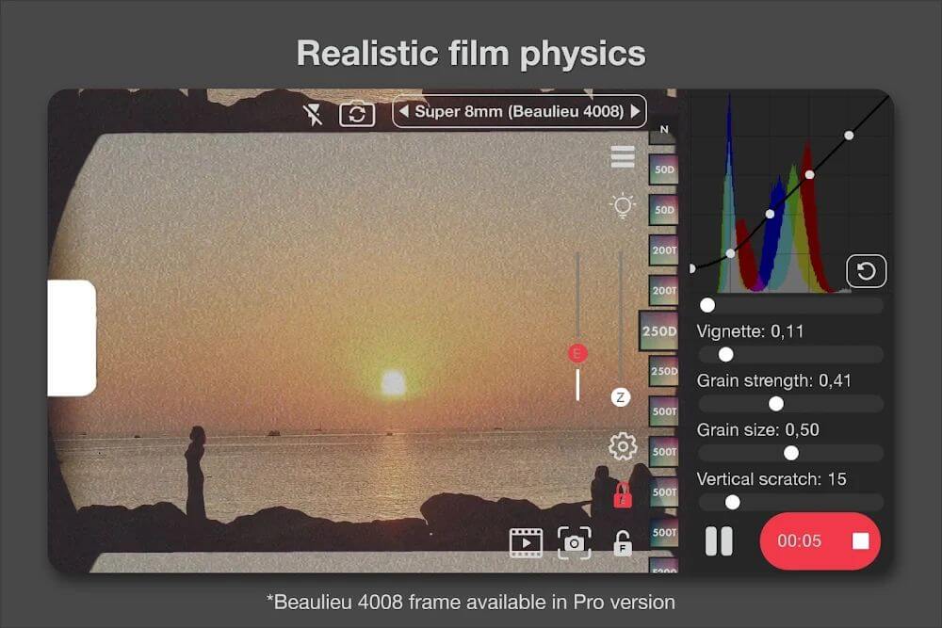Pause the recording
Screen dimensions: 942x628
pyautogui.click(x=719, y=541)
